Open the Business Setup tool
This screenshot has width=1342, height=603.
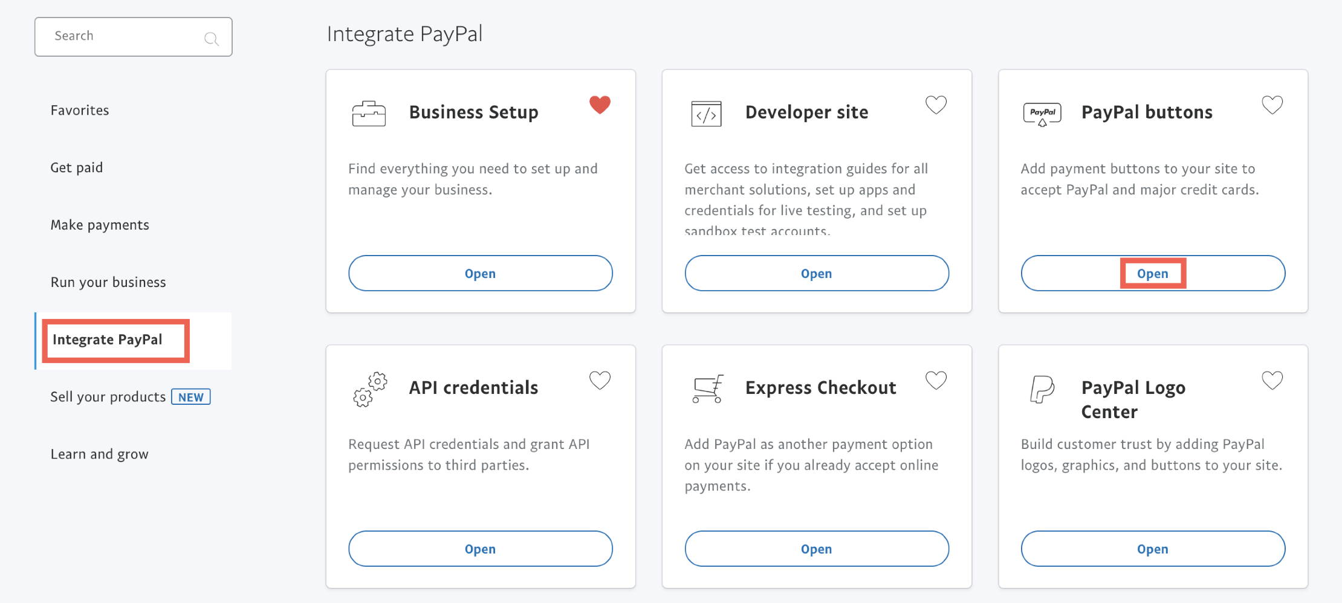[481, 273]
